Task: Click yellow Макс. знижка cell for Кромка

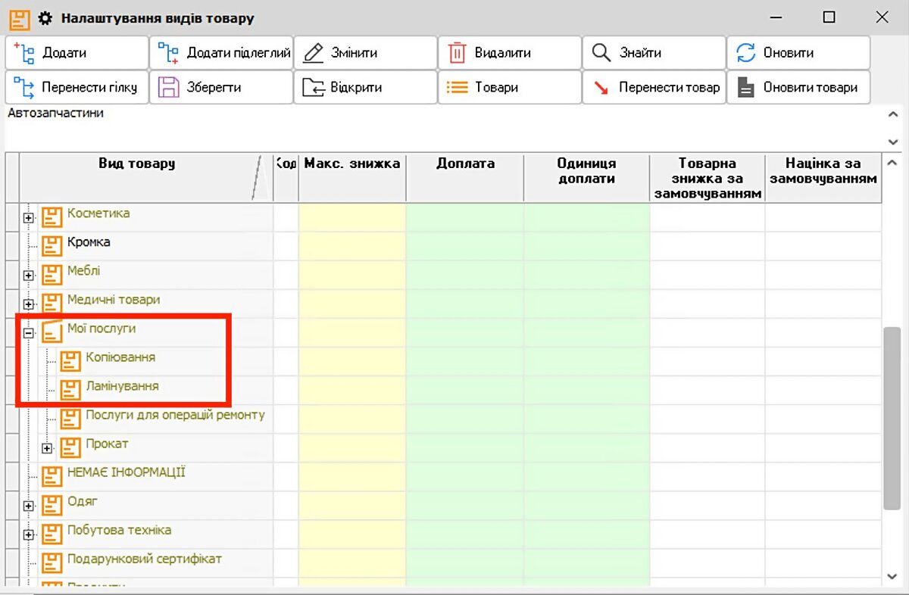Action: click(x=352, y=244)
